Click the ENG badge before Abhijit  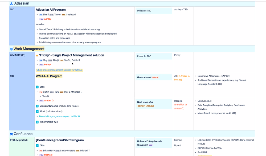point(50,60)
